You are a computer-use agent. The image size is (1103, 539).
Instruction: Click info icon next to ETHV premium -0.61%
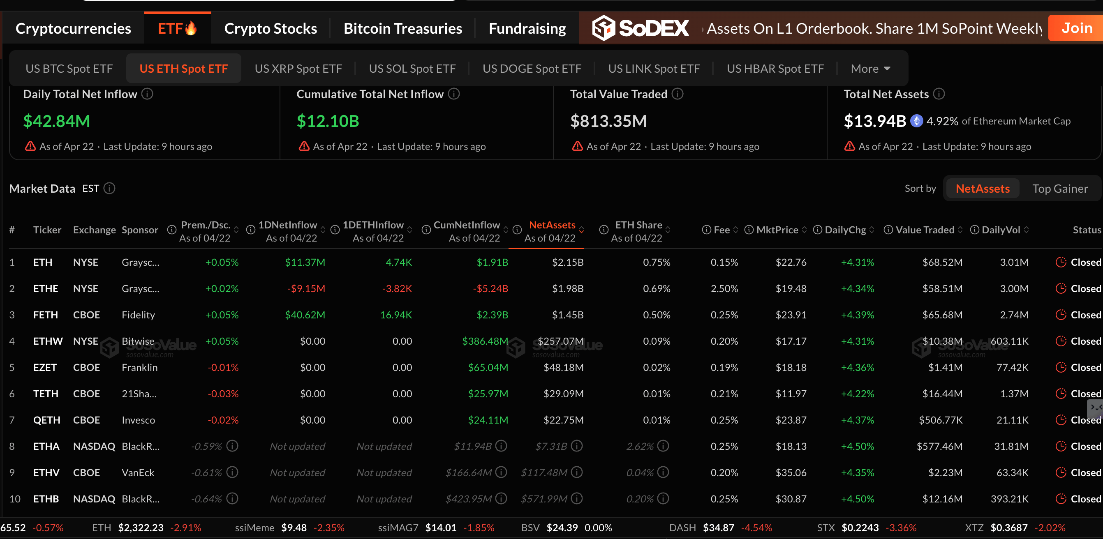pos(232,472)
